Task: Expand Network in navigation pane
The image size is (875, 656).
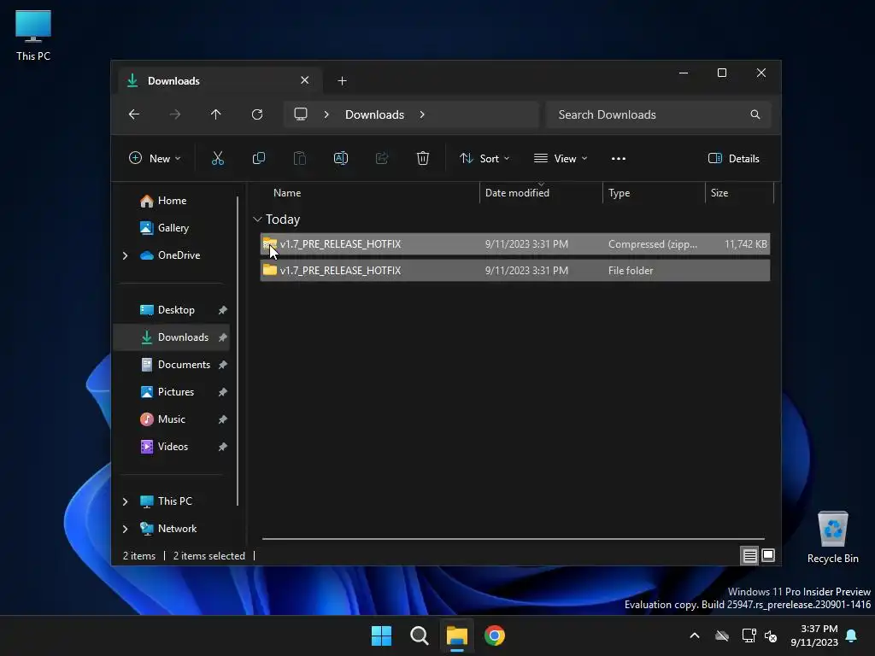Action: 125,529
